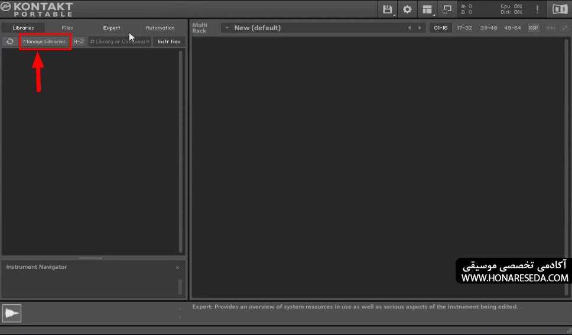Select rack page 17-32
572x335 pixels.
click(x=464, y=28)
